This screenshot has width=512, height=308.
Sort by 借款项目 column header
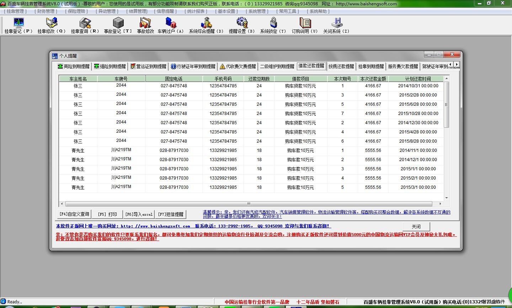coord(300,79)
